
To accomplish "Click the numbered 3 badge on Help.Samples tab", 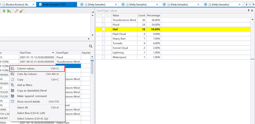I will [x=123, y=5].
